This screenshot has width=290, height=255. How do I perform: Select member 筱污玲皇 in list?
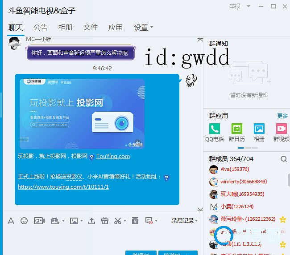pos(248,219)
